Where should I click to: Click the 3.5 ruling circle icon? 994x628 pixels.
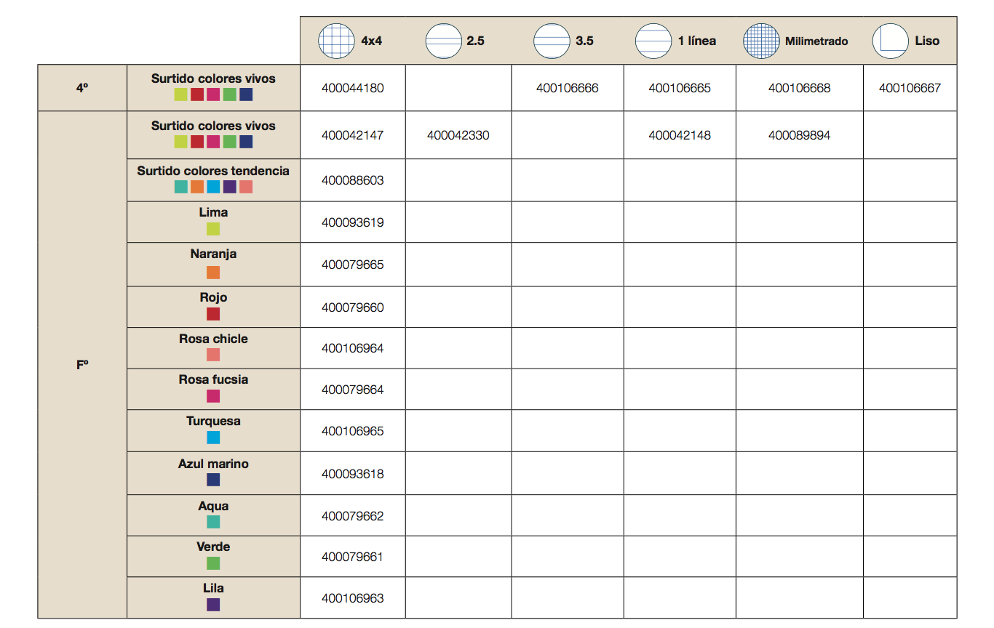[x=552, y=41]
